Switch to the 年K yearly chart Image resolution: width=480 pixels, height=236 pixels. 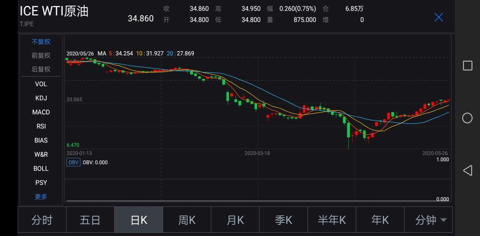click(379, 220)
